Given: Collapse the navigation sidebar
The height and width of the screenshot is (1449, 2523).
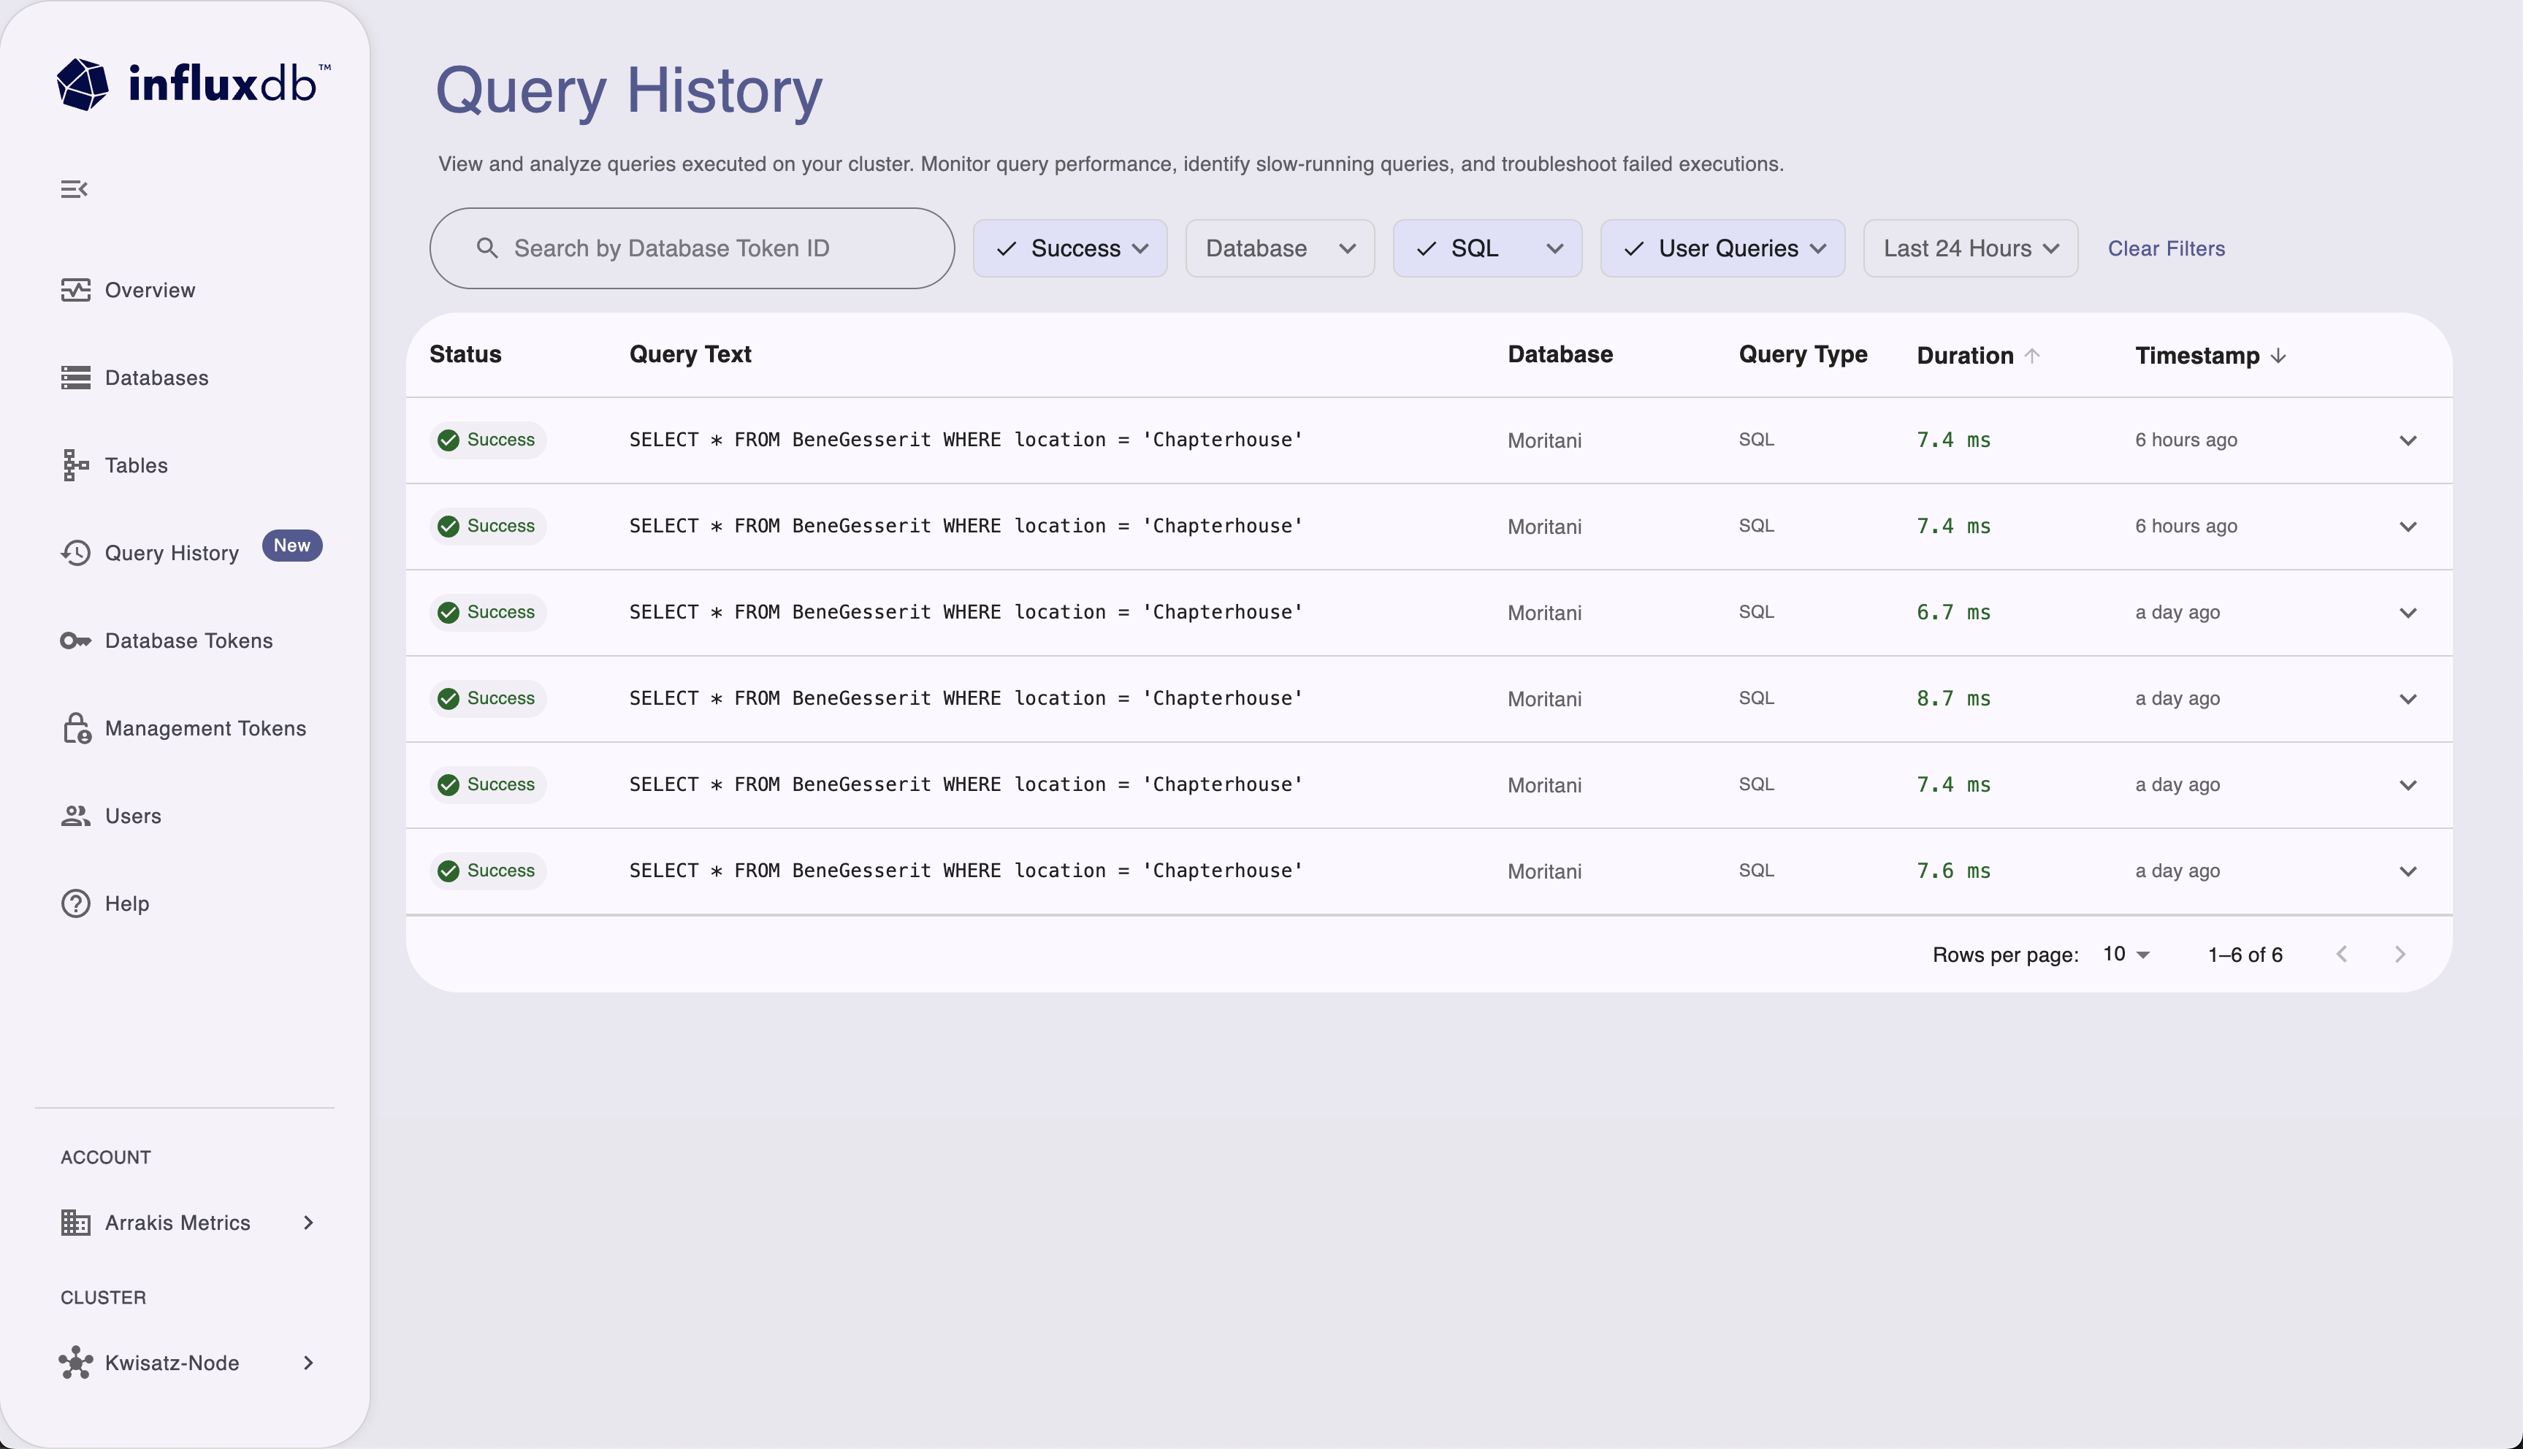Looking at the screenshot, I should point(75,188).
